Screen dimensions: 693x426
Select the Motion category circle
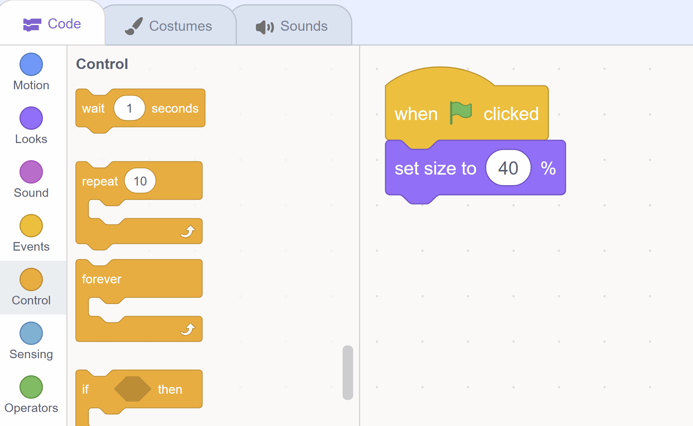click(31, 64)
